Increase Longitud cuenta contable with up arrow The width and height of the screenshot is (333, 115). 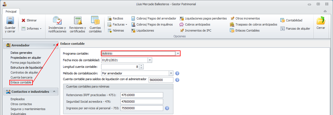pos(141,65)
